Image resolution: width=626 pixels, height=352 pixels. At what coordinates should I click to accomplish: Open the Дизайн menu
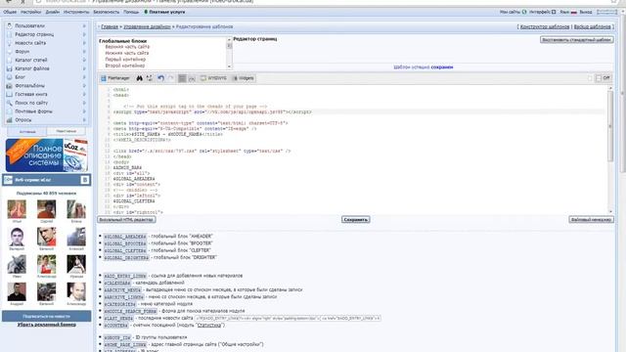pos(52,12)
